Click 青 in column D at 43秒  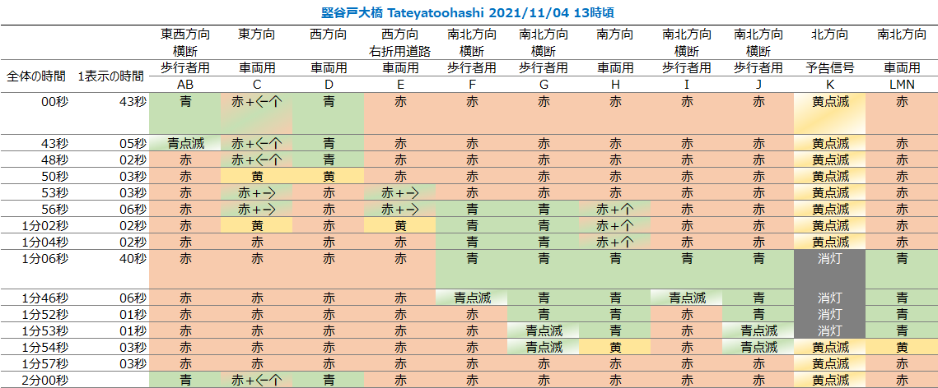[329, 143]
